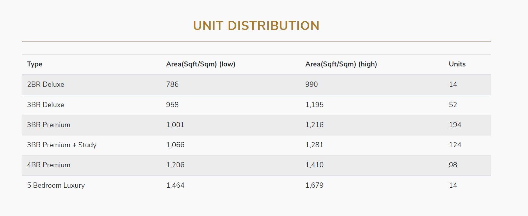Image resolution: width=528 pixels, height=216 pixels.
Task: Select the 5 Bedroom Luxury cell
Action: [56, 185]
